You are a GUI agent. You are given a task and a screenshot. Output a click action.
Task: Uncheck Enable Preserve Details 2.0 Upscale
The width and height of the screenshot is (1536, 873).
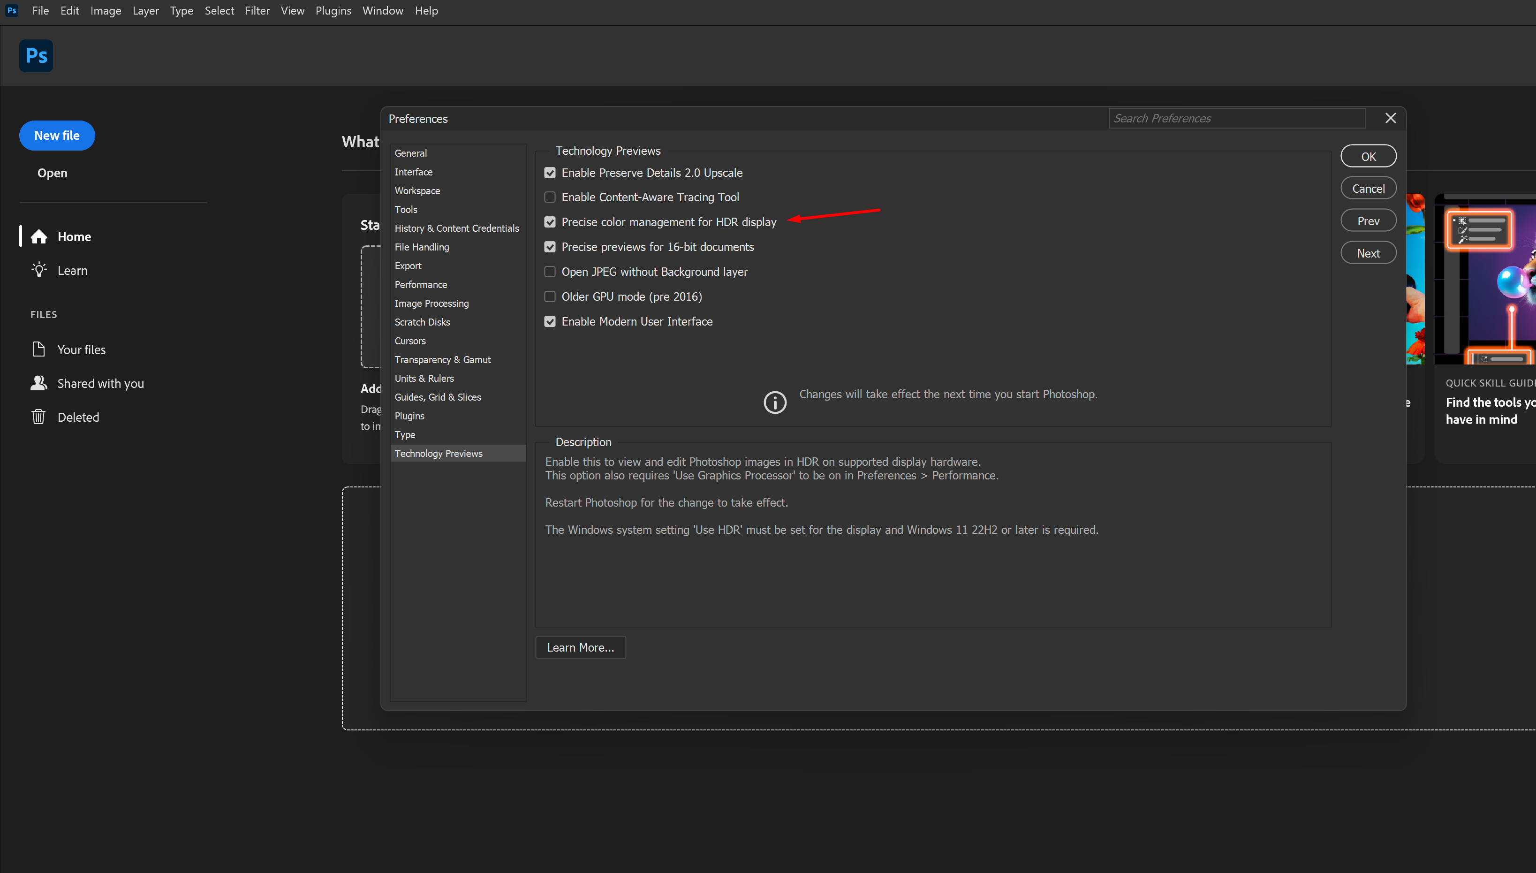[x=550, y=173]
